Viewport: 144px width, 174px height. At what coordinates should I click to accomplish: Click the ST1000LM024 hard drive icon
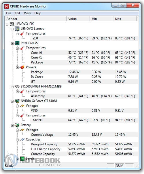pos(17,87)
